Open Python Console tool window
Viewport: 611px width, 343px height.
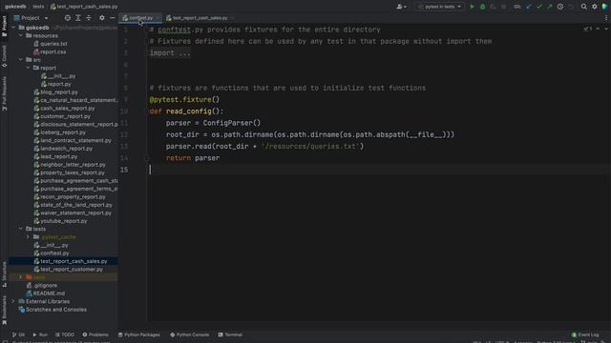pyautogui.click(x=190, y=334)
